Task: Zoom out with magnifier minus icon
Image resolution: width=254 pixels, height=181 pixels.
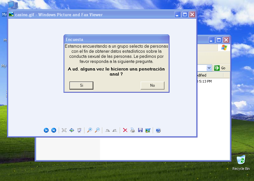Action: [x=97, y=130]
